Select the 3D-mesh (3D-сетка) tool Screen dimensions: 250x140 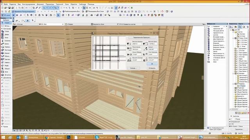pyautogui.click(x=6, y=75)
